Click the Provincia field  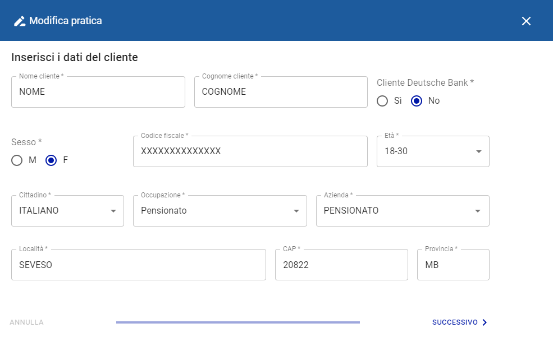click(453, 265)
